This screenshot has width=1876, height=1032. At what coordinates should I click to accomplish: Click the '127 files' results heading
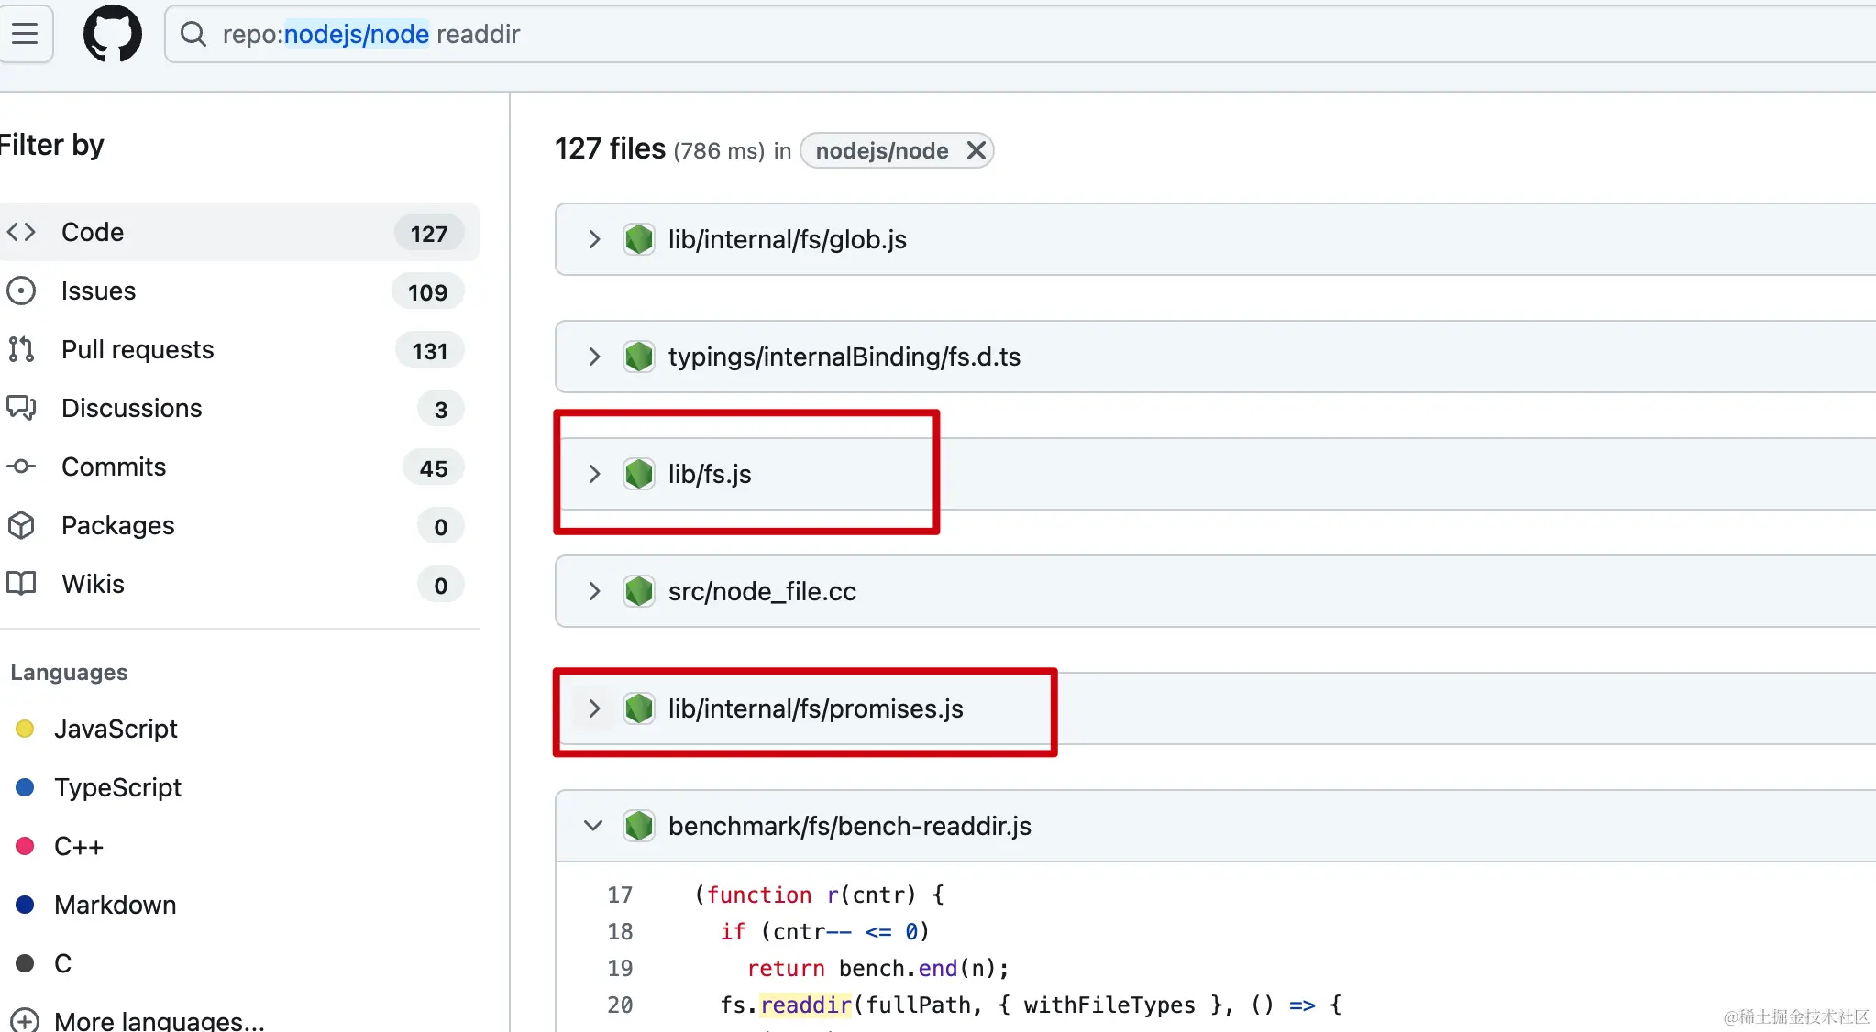coord(610,148)
